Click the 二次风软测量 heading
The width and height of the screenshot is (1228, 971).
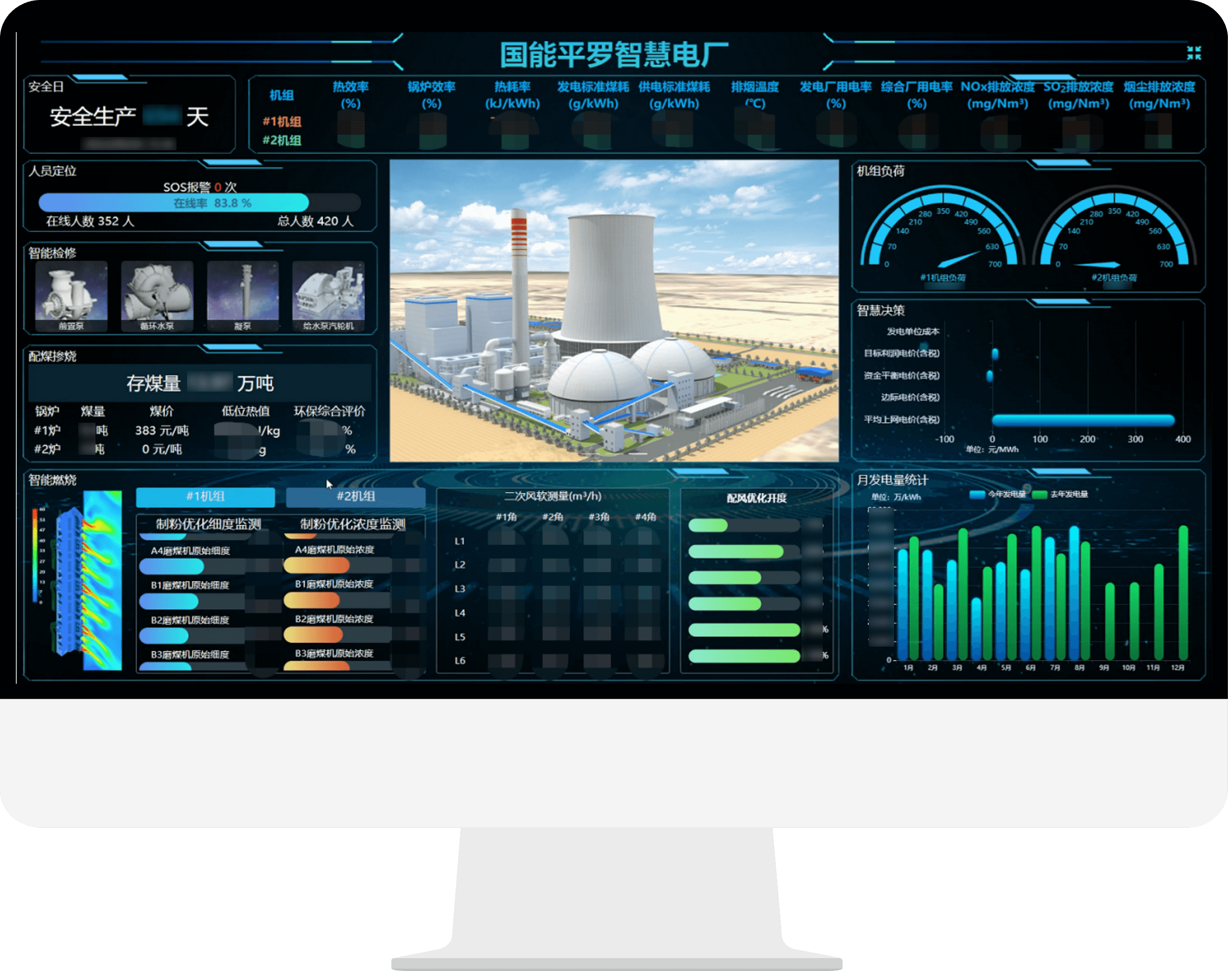click(x=552, y=496)
